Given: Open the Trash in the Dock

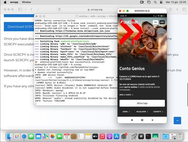Looking at the screenshot, I should point(180,136).
